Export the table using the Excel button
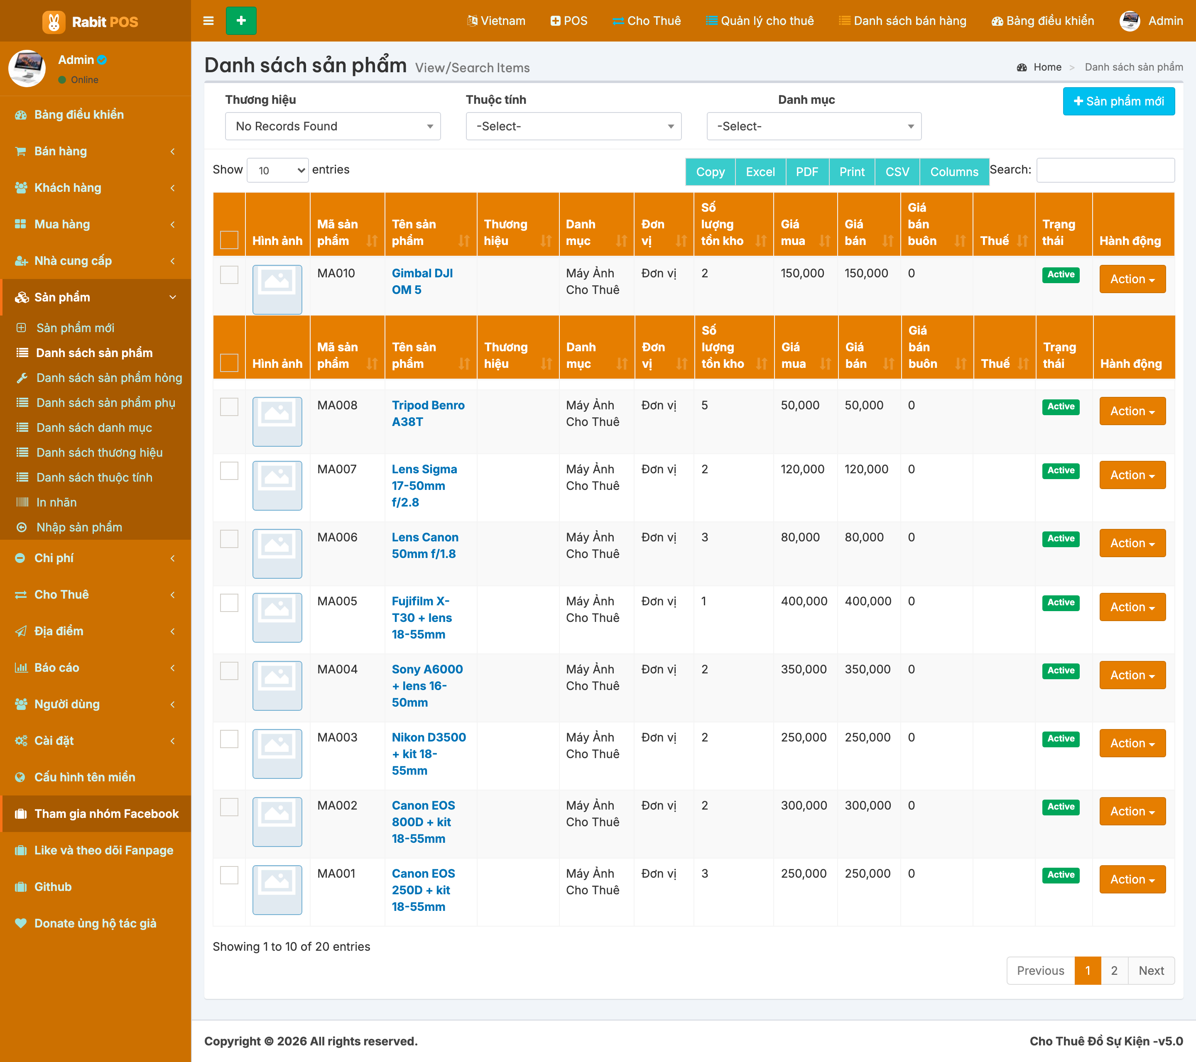The height and width of the screenshot is (1062, 1196). pyautogui.click(x=760, y=172)
